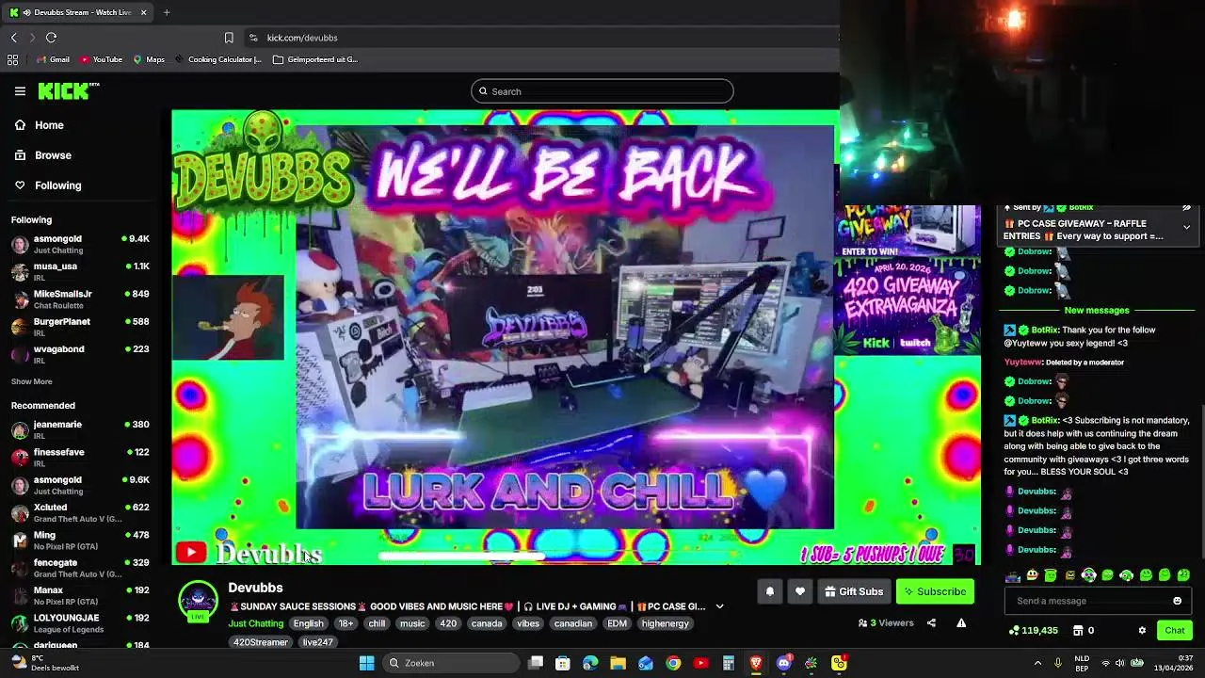Viewport: 1205px width, 678px height.
Task: Open Xcluted recommended channel
Action: click(x=81, y=512)
